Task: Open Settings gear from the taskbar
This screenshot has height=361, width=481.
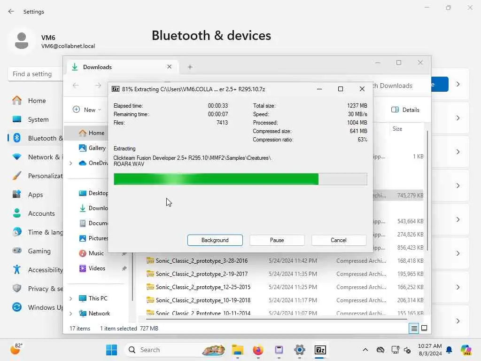Action: (299, 350)
